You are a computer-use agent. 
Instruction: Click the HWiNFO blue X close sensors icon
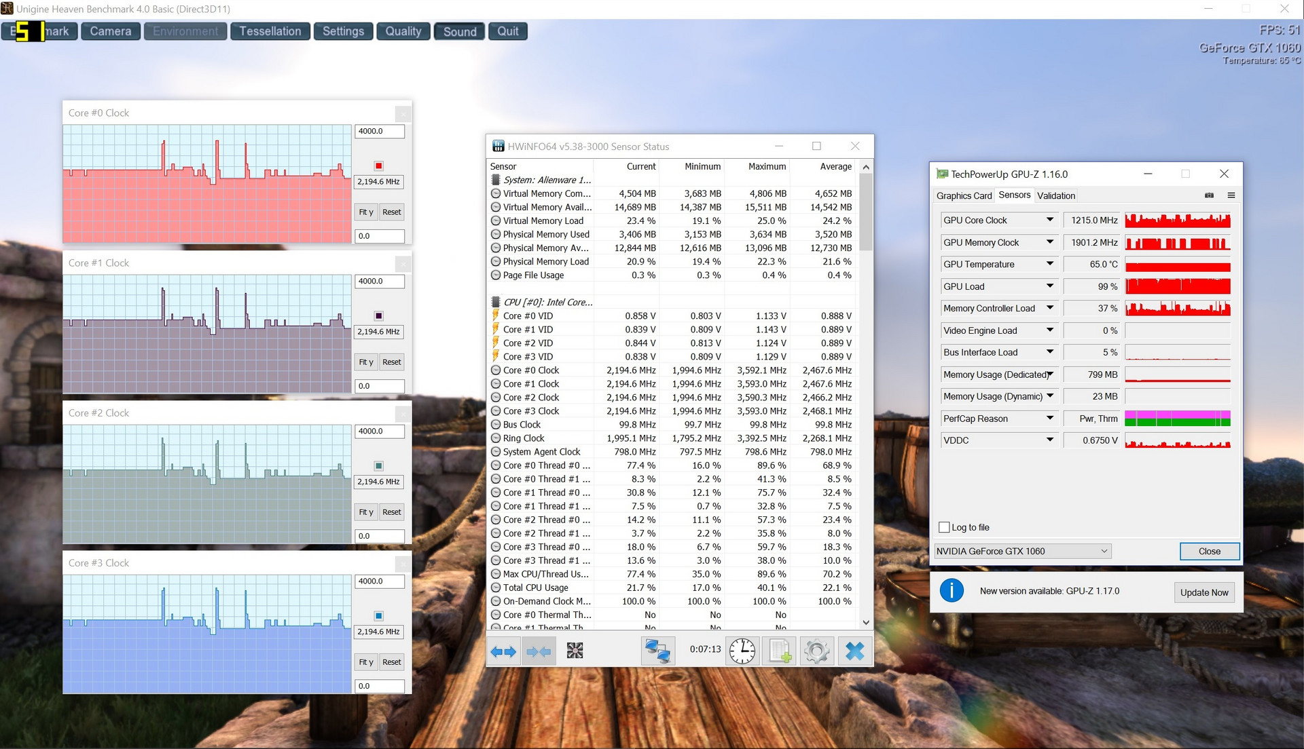point(854,651)
